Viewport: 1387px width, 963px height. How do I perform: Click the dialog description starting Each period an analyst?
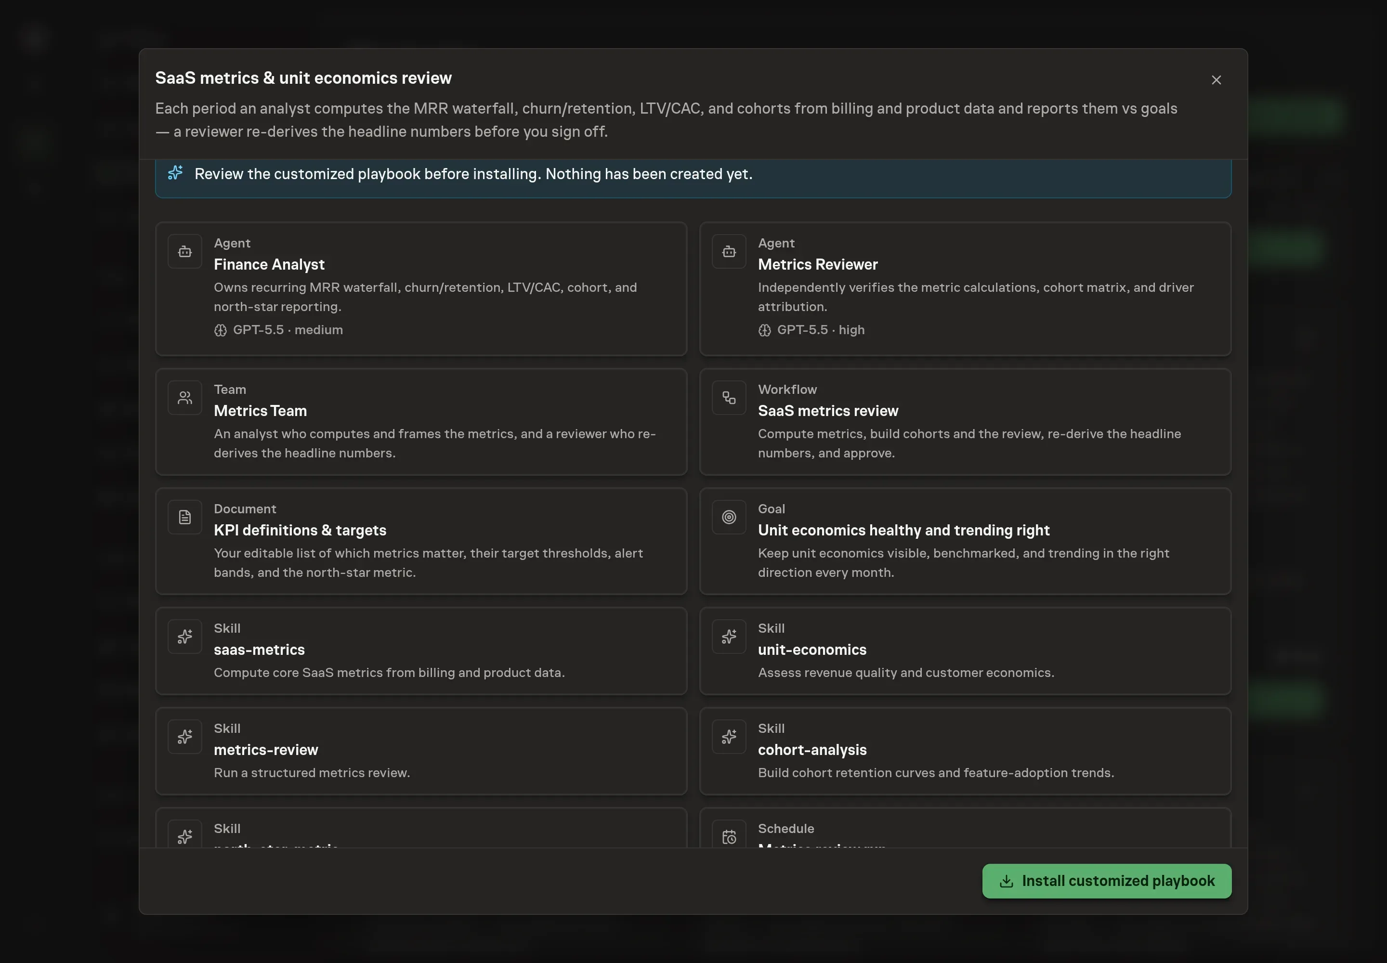667,119
